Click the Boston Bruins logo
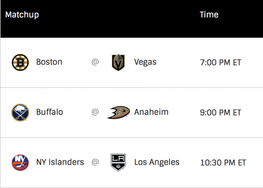 point(20,62)
